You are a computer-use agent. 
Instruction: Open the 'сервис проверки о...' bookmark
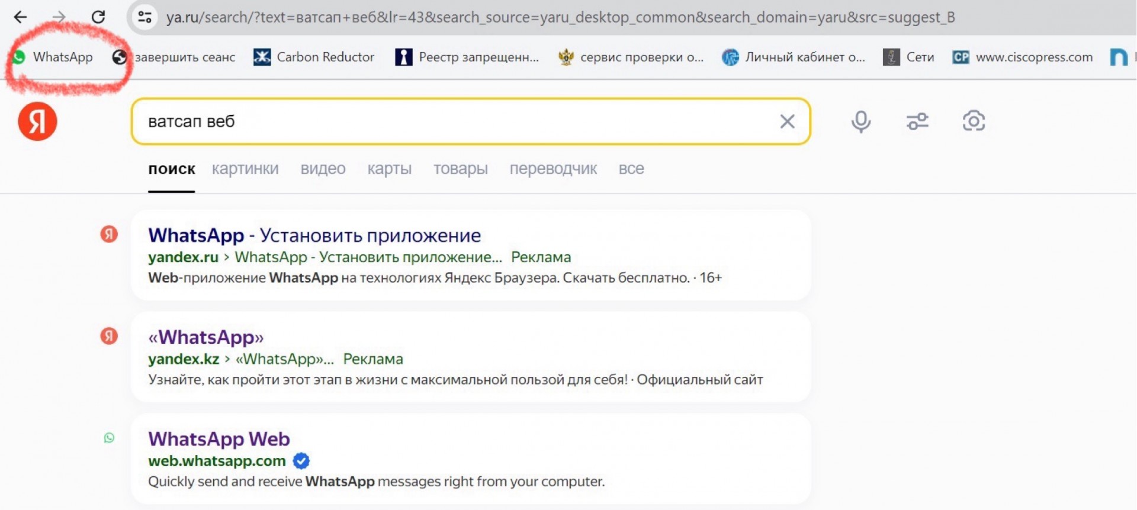click(x=631, y=57)
